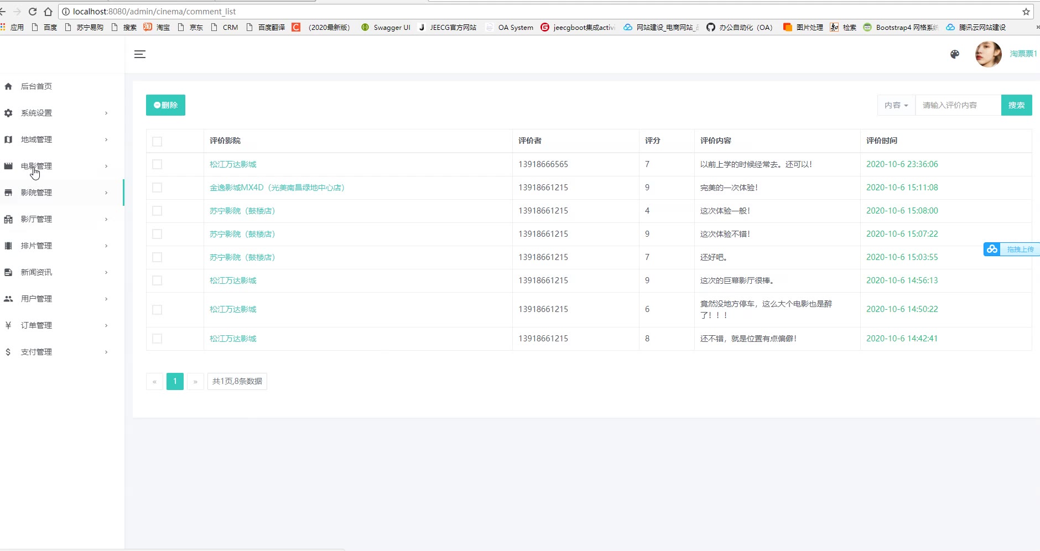This screenshot has height=551, width=1040.
Task: Click the green 删除 button
Action: (x=165, y=105)
